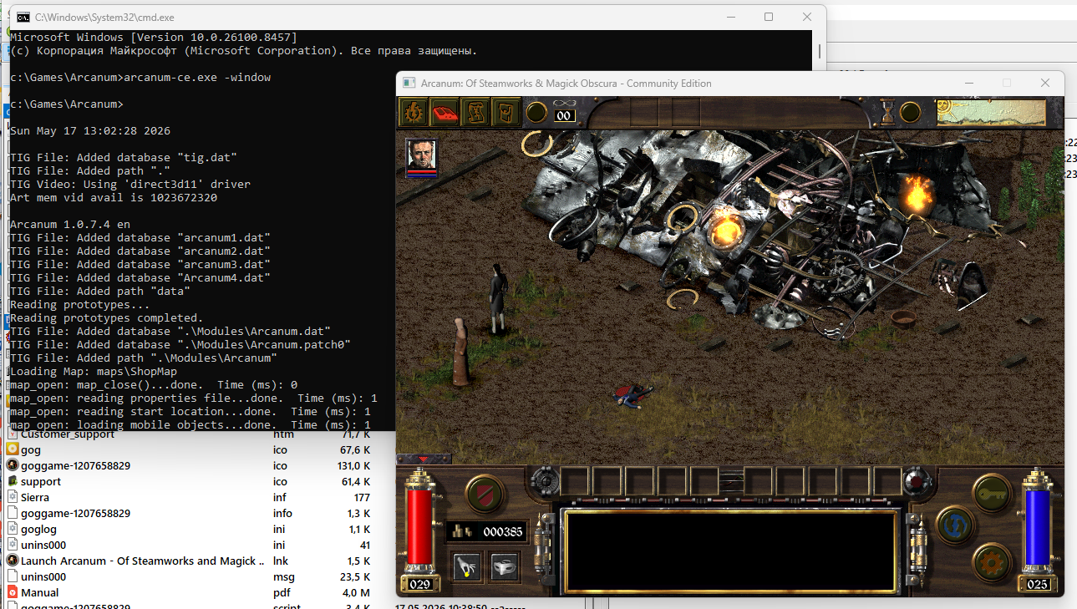Click the mask button near the gold counter

[505, 568]
